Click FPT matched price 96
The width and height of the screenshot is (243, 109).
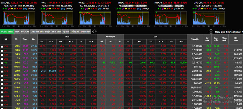(104, 62)
